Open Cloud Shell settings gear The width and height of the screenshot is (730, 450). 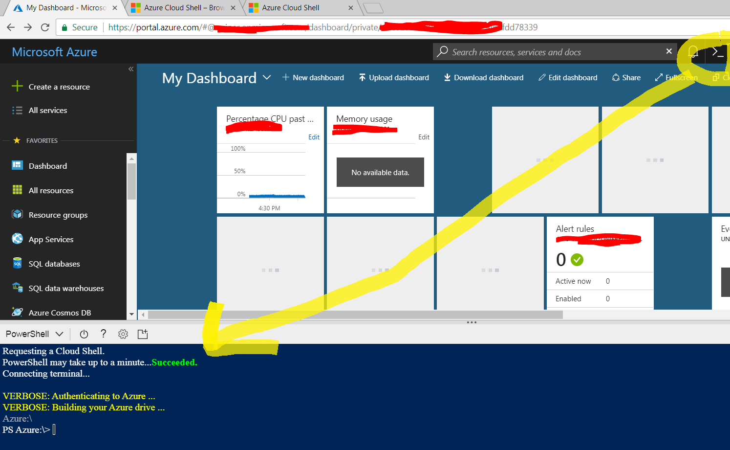click(x=123, y=334)
